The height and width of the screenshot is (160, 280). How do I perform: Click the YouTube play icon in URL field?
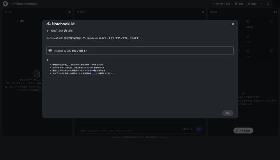50,50
